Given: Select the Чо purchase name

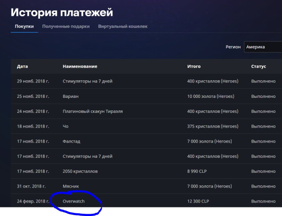Looking at the screenshot, I should [x=66, y=126].
